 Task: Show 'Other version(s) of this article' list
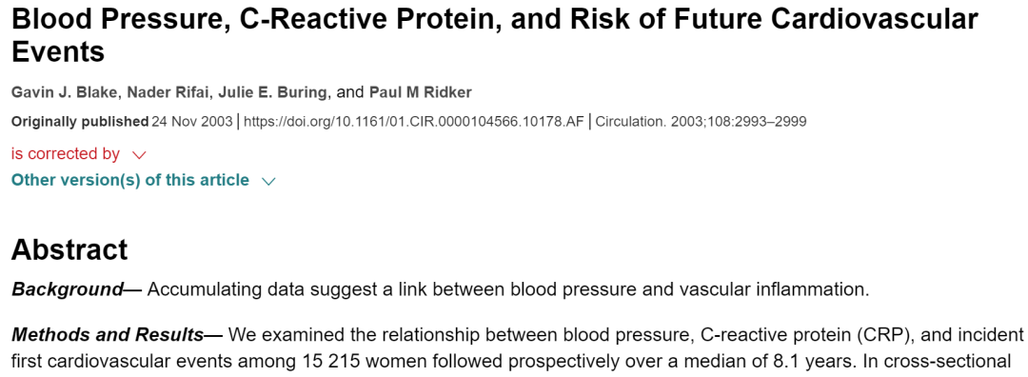pyautogui.click(x=130, y=180)
